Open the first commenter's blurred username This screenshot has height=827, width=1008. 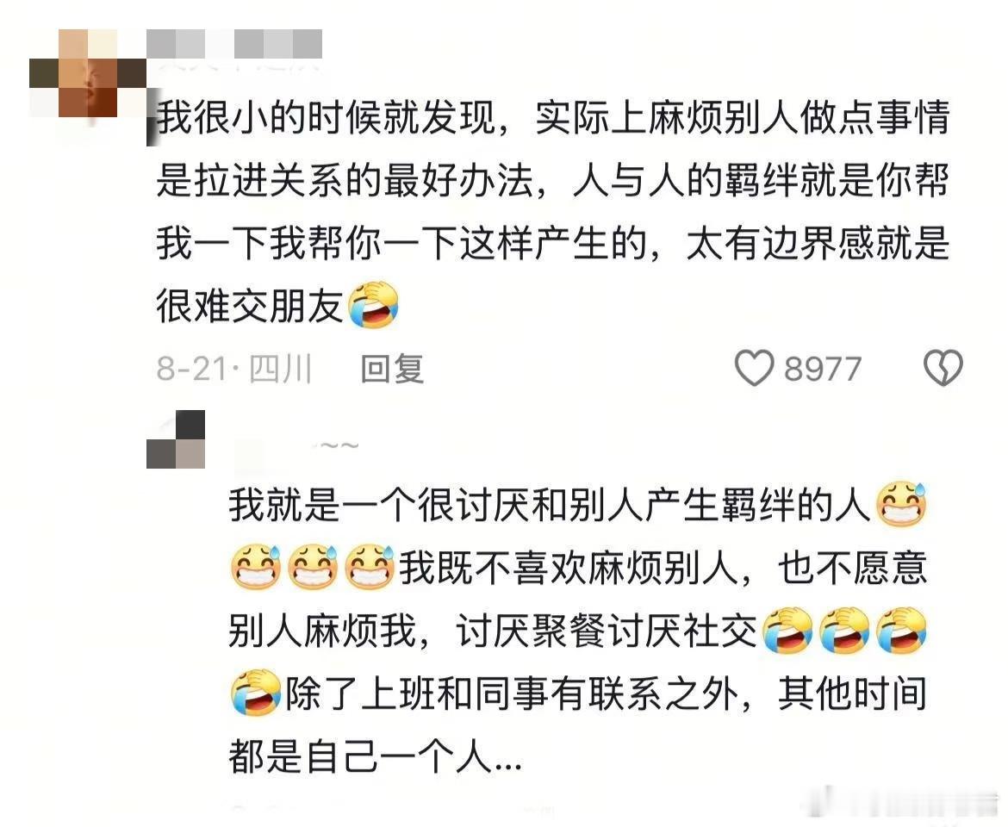(x=234, y=44)
